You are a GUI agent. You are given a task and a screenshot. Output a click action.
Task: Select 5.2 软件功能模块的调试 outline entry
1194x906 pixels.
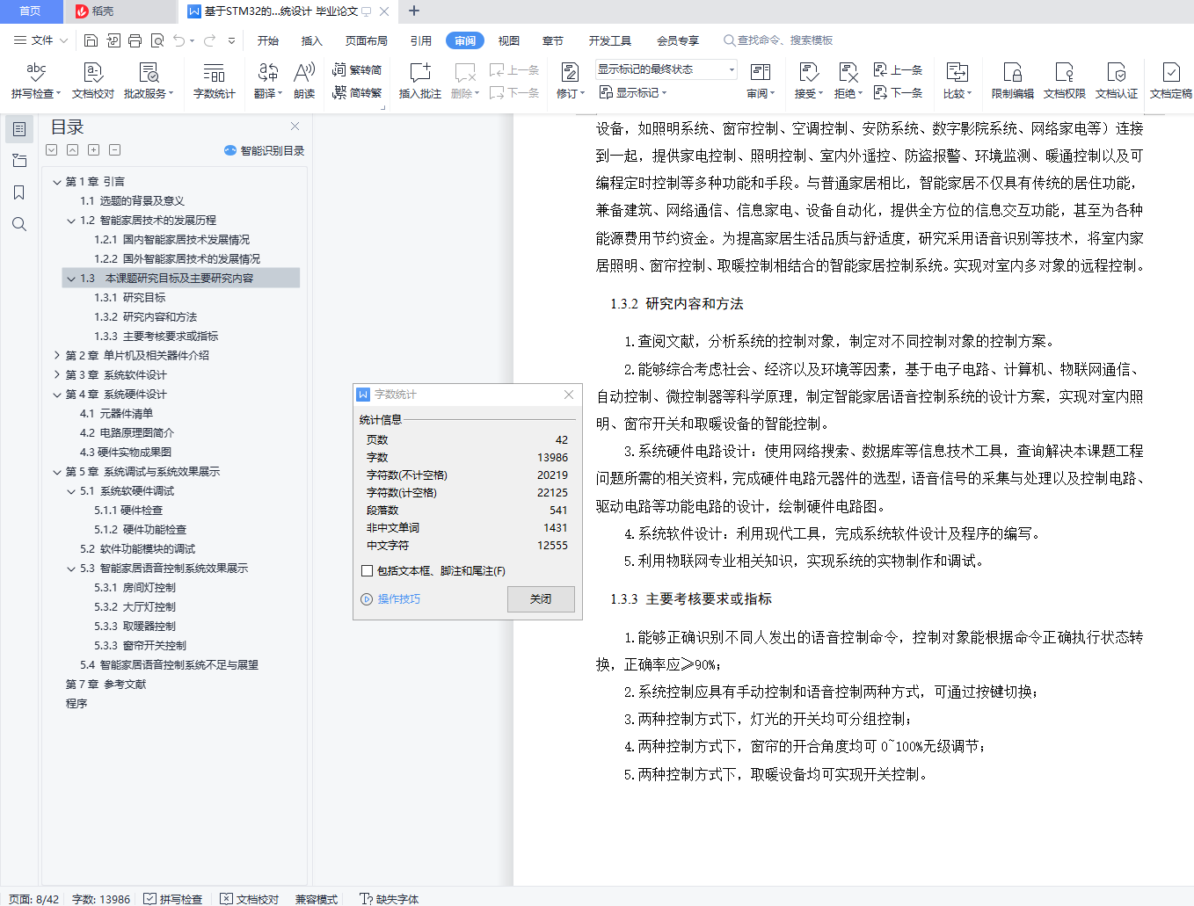point(138,549)
